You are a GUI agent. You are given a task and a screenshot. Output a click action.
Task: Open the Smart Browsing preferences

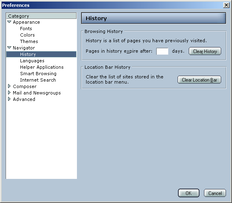38,74
